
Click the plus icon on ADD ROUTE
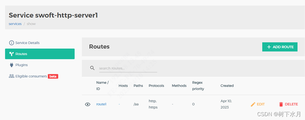tap(269, 47)
